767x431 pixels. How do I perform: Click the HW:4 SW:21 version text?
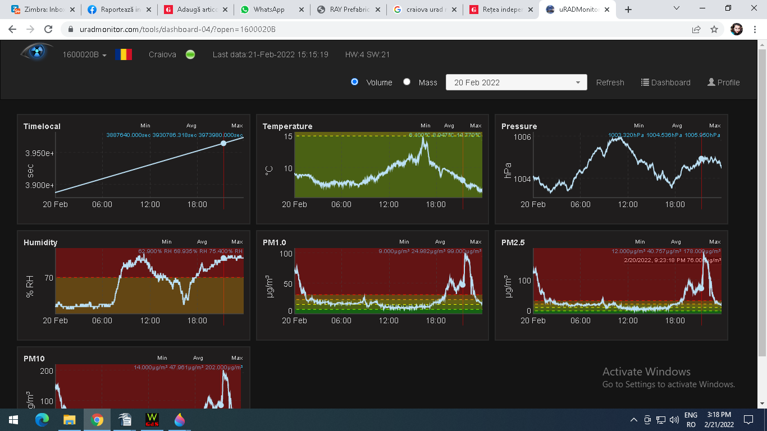368,54
